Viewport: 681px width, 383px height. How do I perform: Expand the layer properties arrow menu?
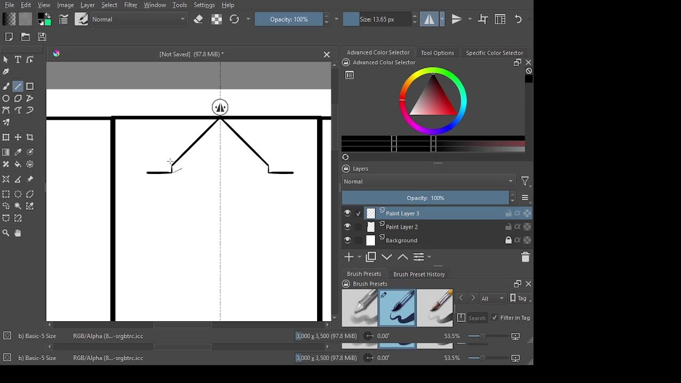429,257
